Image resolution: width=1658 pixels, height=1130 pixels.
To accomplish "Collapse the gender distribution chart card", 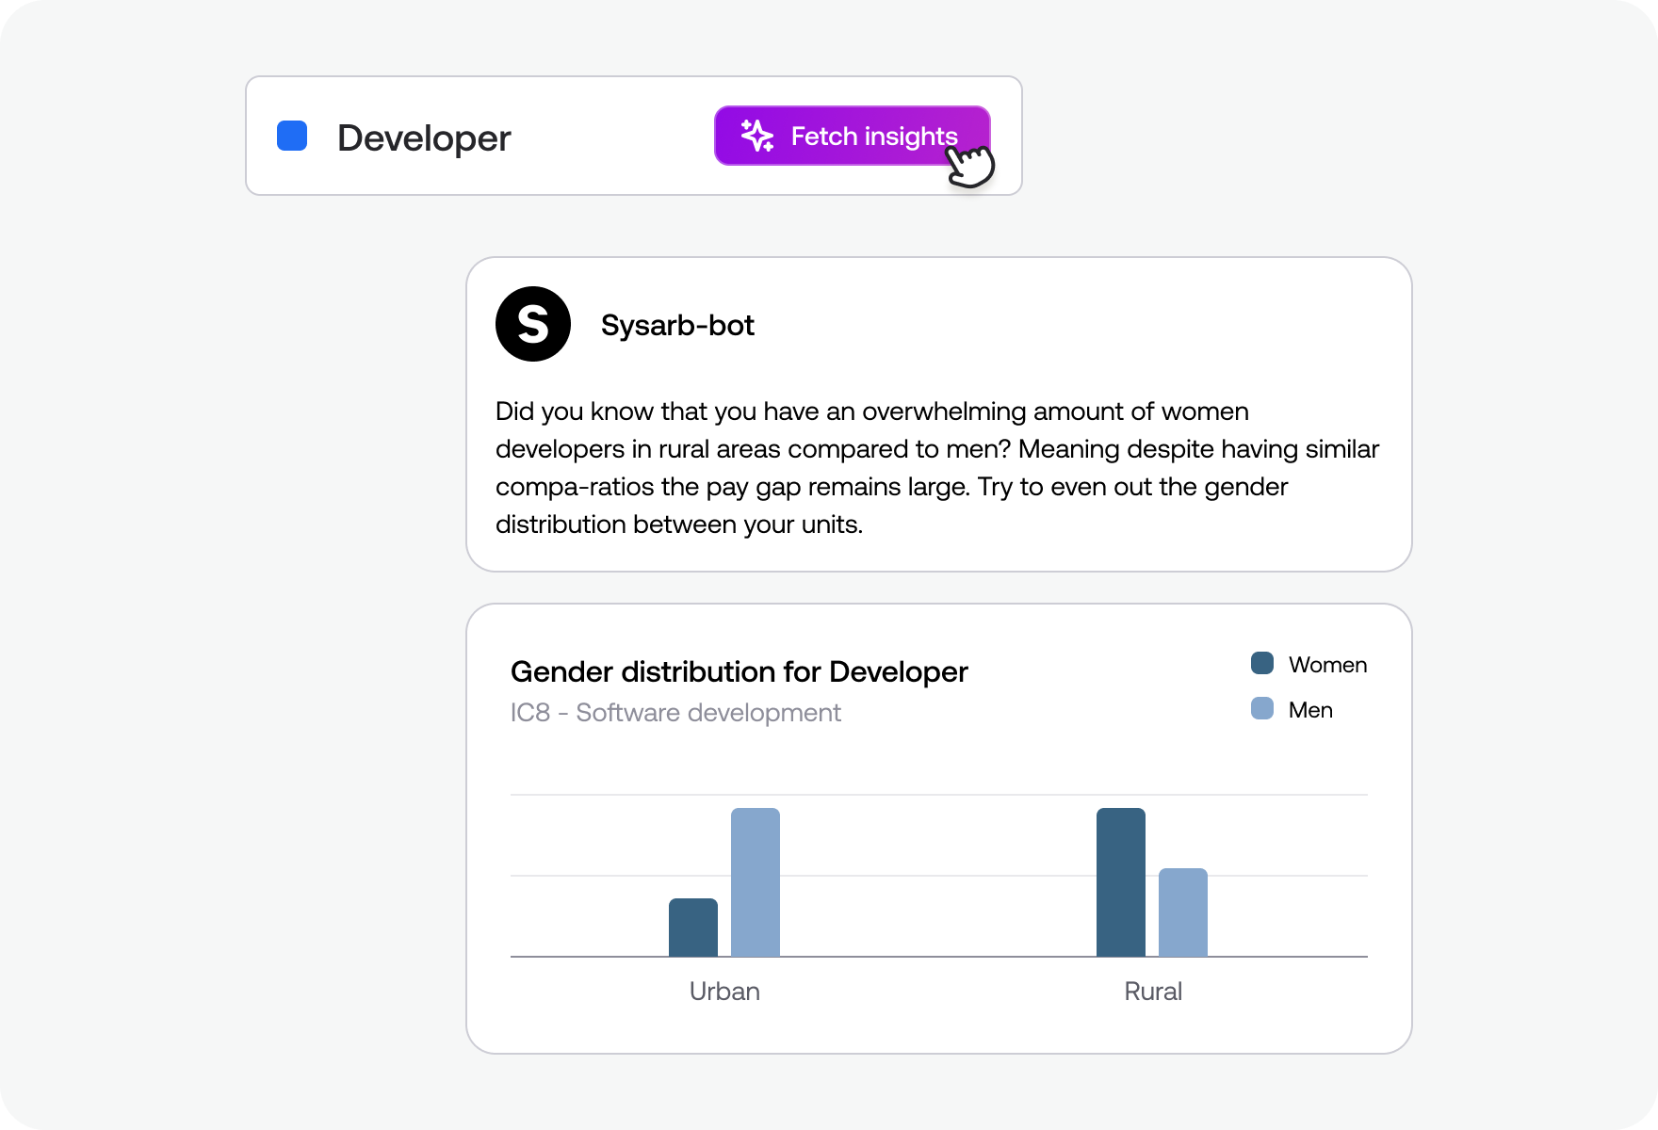I will point(938,829).
